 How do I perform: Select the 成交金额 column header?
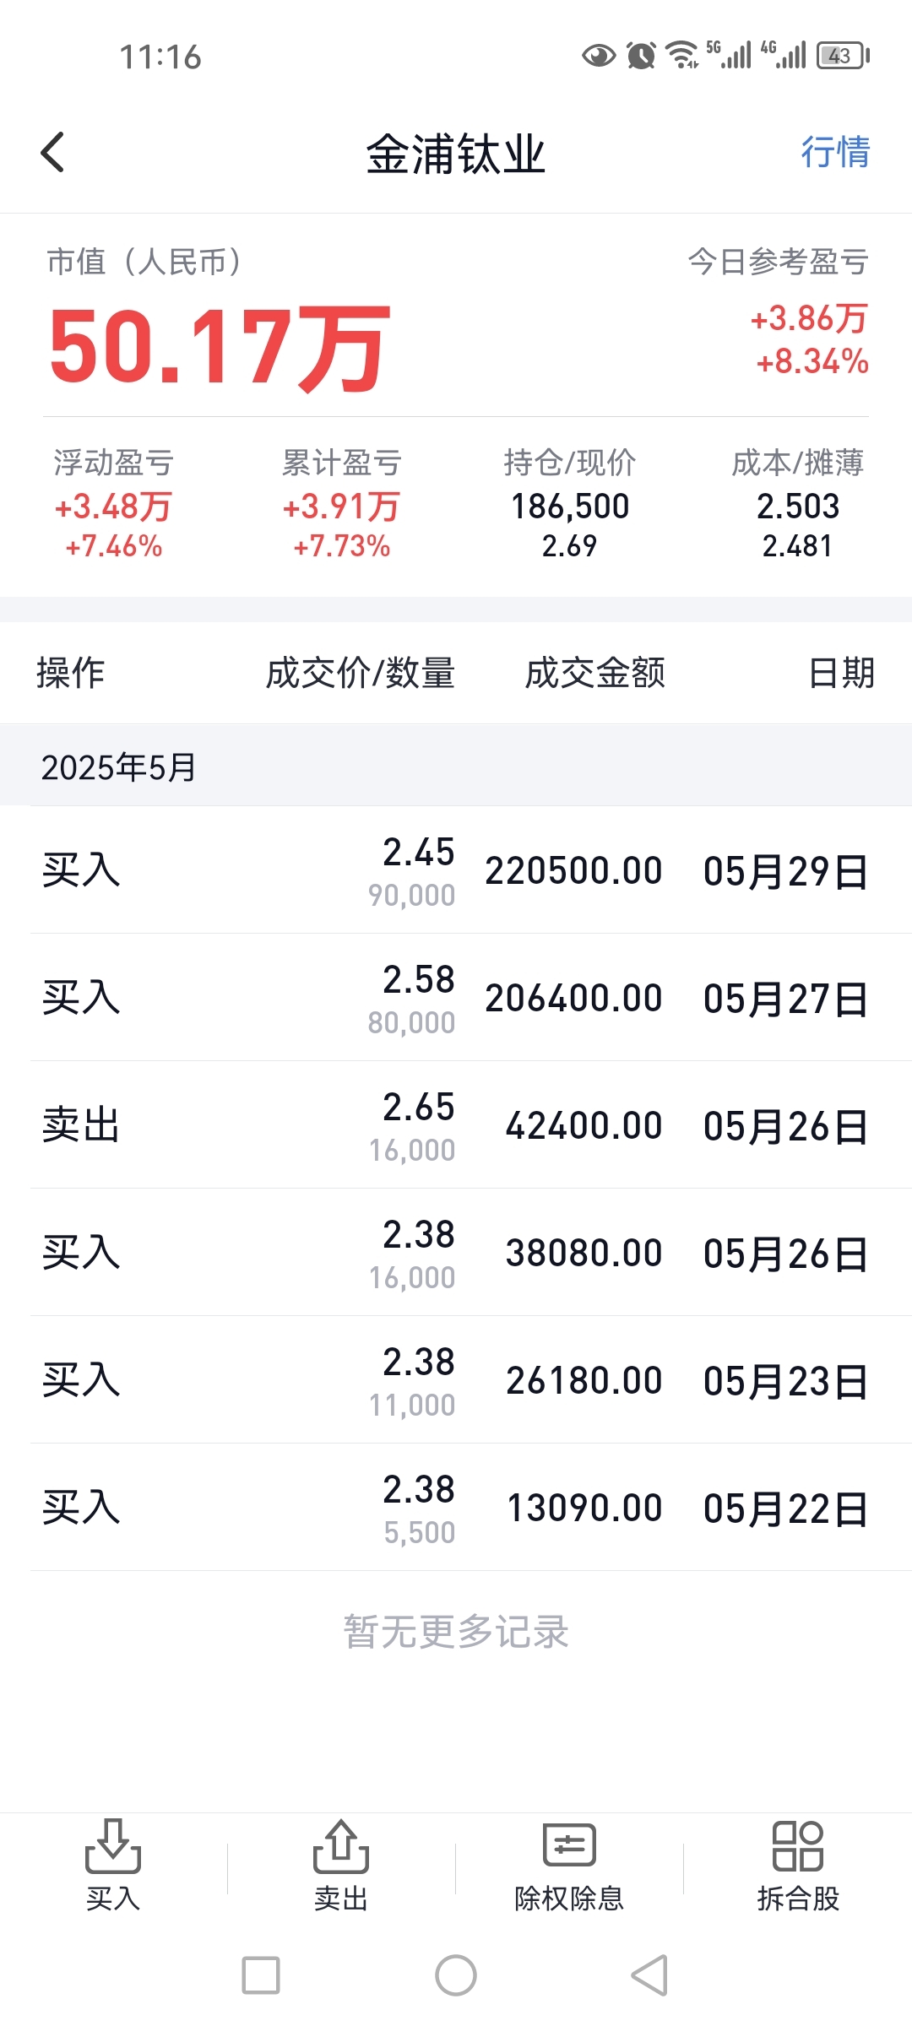point(595,673)
